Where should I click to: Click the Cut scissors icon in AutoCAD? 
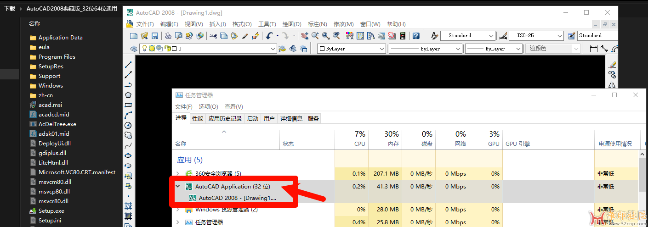point(213,35)
